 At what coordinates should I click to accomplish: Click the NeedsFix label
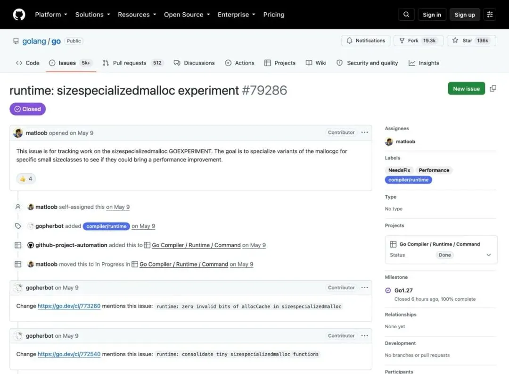point(399,170)
